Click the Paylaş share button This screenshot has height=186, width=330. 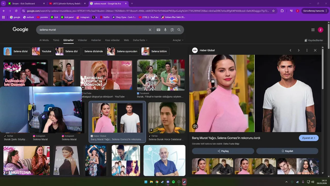click(223, 151)
